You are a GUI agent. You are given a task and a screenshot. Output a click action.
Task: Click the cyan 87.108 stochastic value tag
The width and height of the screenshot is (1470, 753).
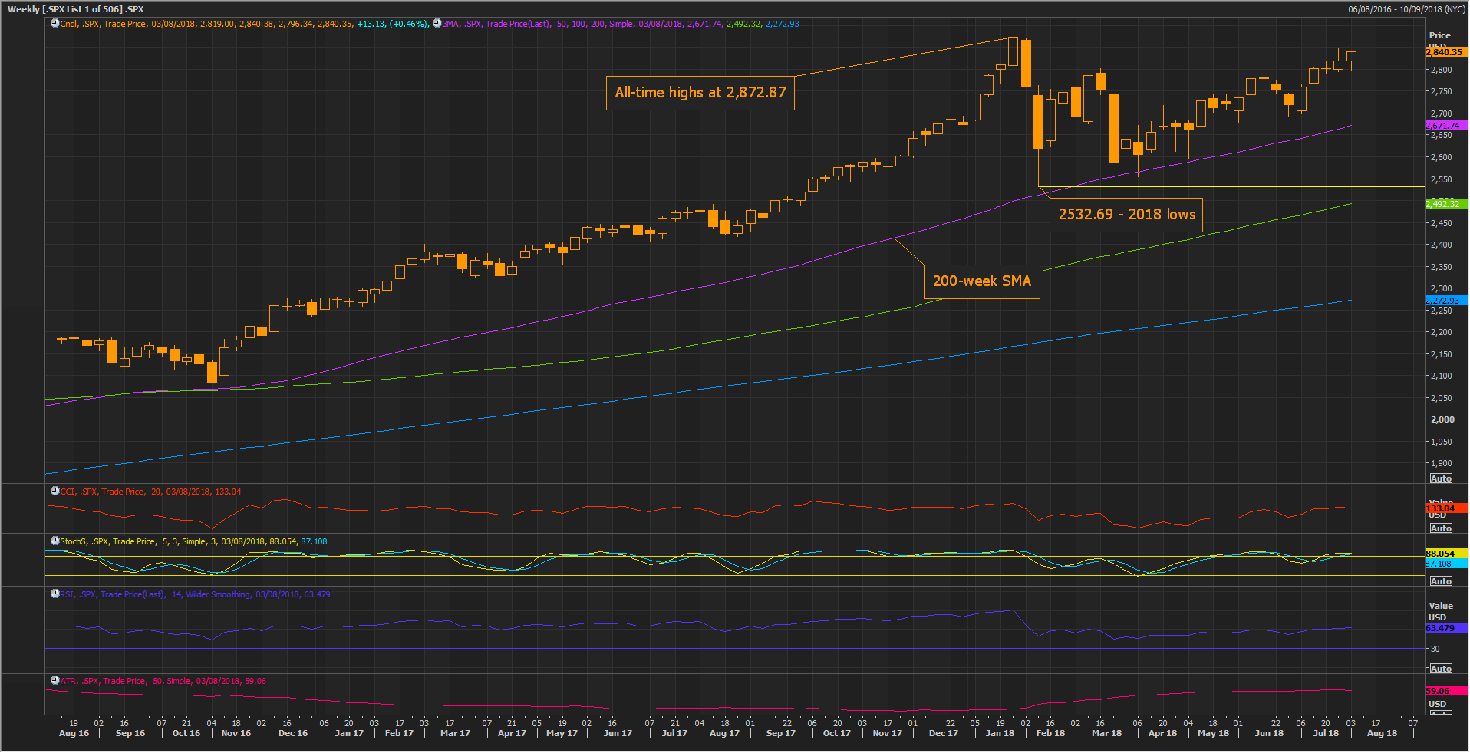[1445, 564]
